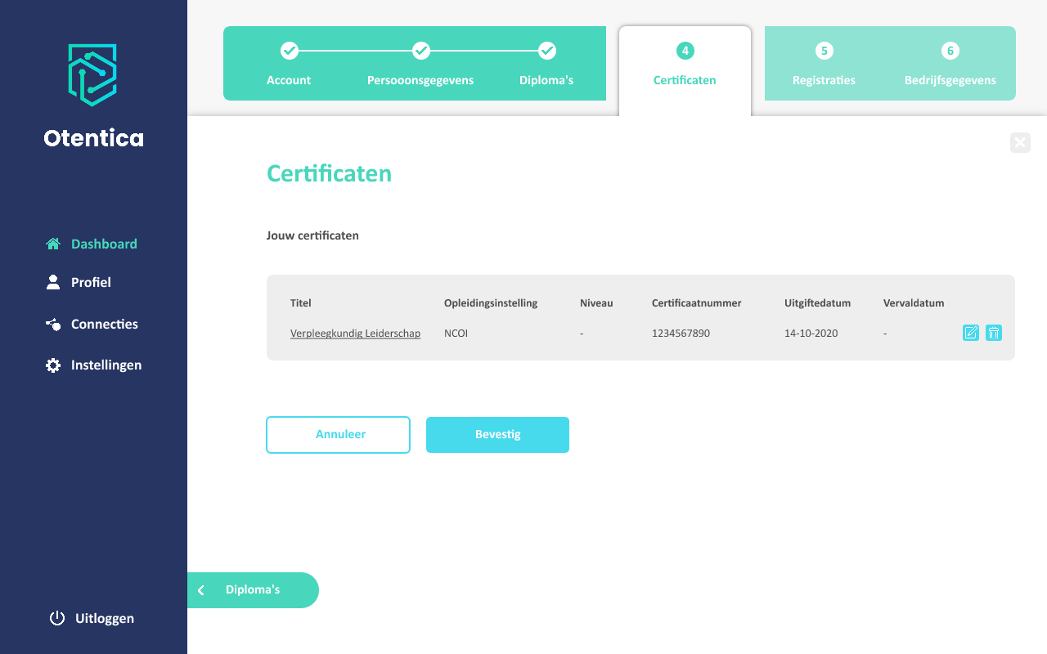Click the Bevestig button
The image size is (1047, 654).
[x=497, y=435]
